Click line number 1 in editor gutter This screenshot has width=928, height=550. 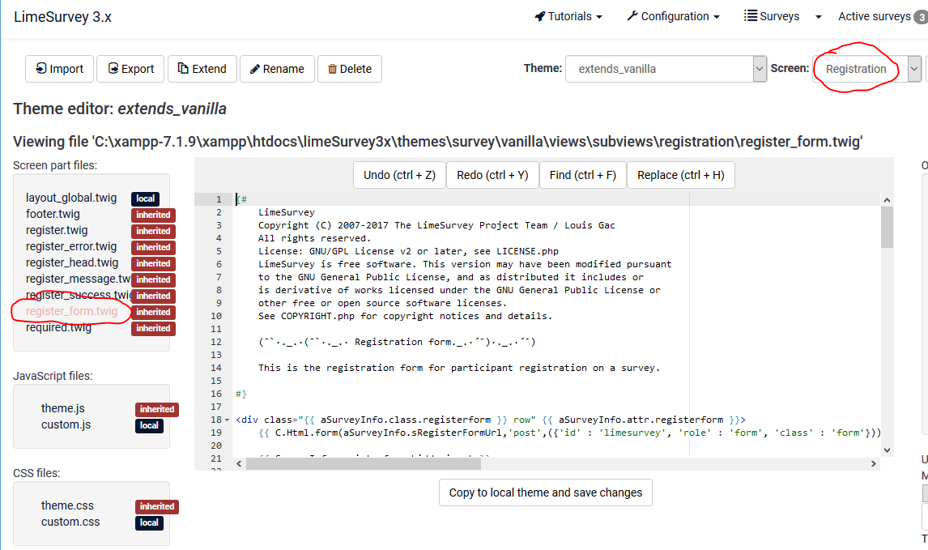[x=219, y=199]
